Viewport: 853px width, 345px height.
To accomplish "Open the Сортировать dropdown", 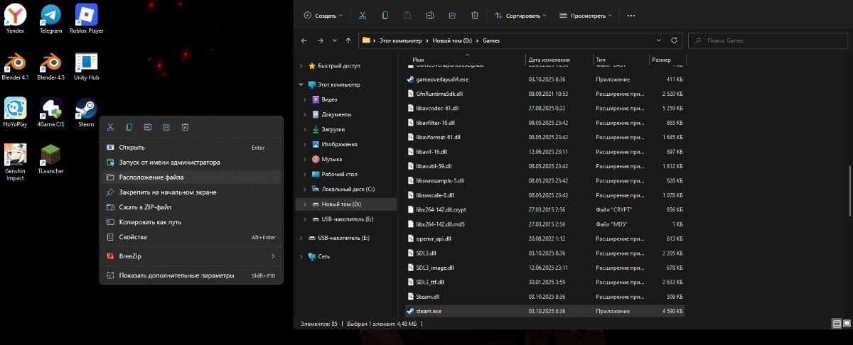I will [521, 15].
